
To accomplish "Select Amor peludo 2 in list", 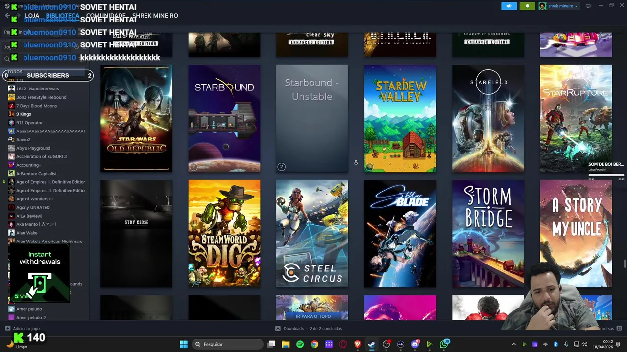I will (31, 317).
